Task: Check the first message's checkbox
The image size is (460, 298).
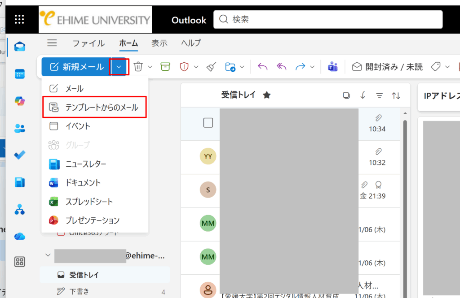Action: [208, 123]
